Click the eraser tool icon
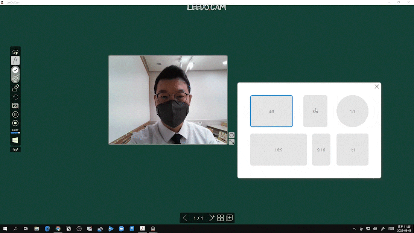Image resolution: width=414 pixels, height=233 pixels. [x=15, y=88]
